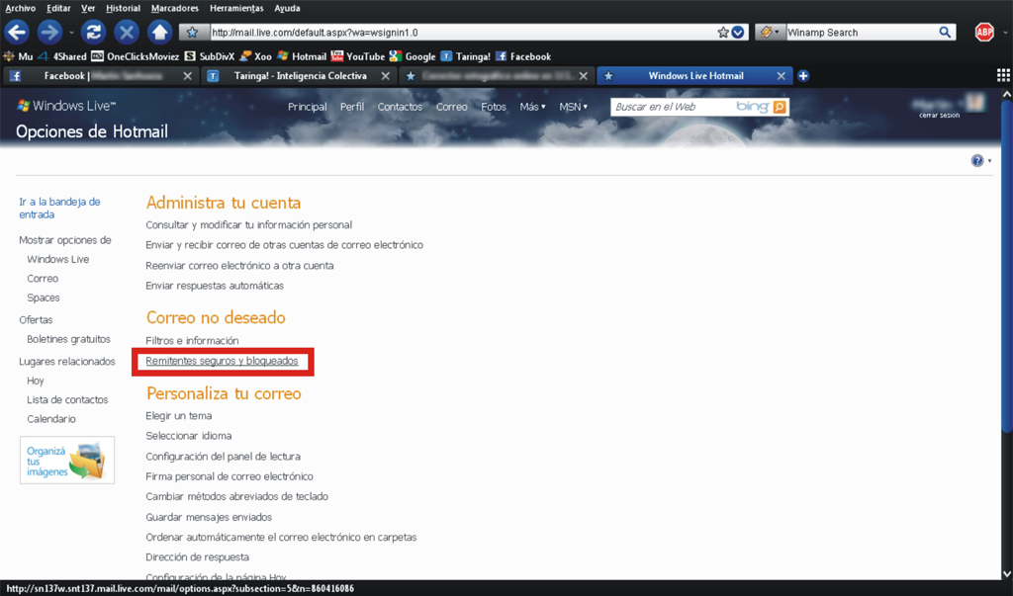Open Perfil in the header
The height and width of the screenshot is (596, 1013).
tap(352, 107)
